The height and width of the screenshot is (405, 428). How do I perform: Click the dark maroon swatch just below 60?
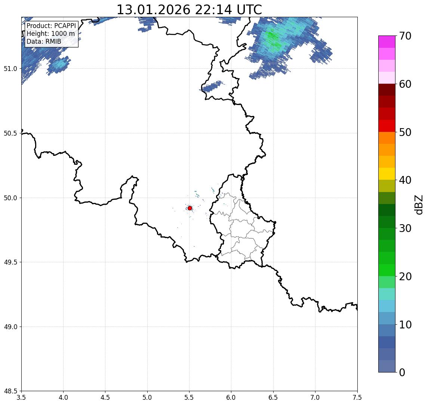(x=387, y=90)
